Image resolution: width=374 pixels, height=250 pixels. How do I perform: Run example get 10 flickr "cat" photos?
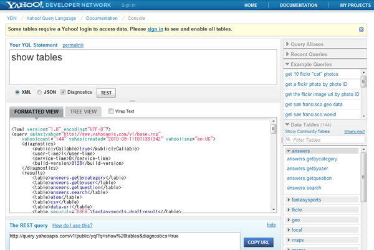point(312,74)
